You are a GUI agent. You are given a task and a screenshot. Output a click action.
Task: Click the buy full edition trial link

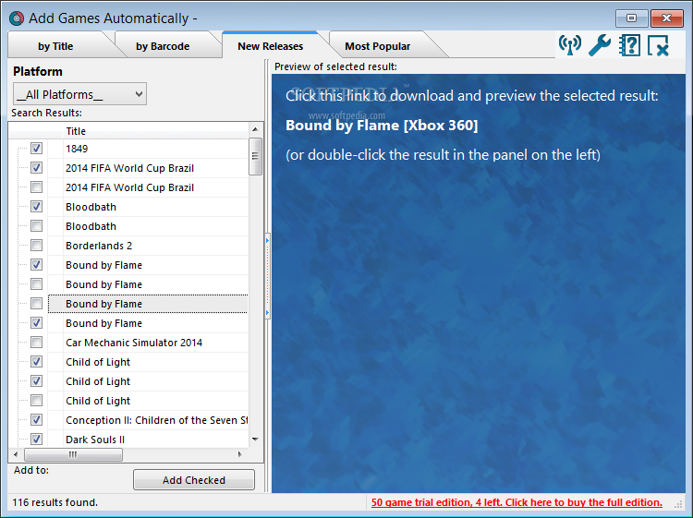click(517, 502)
